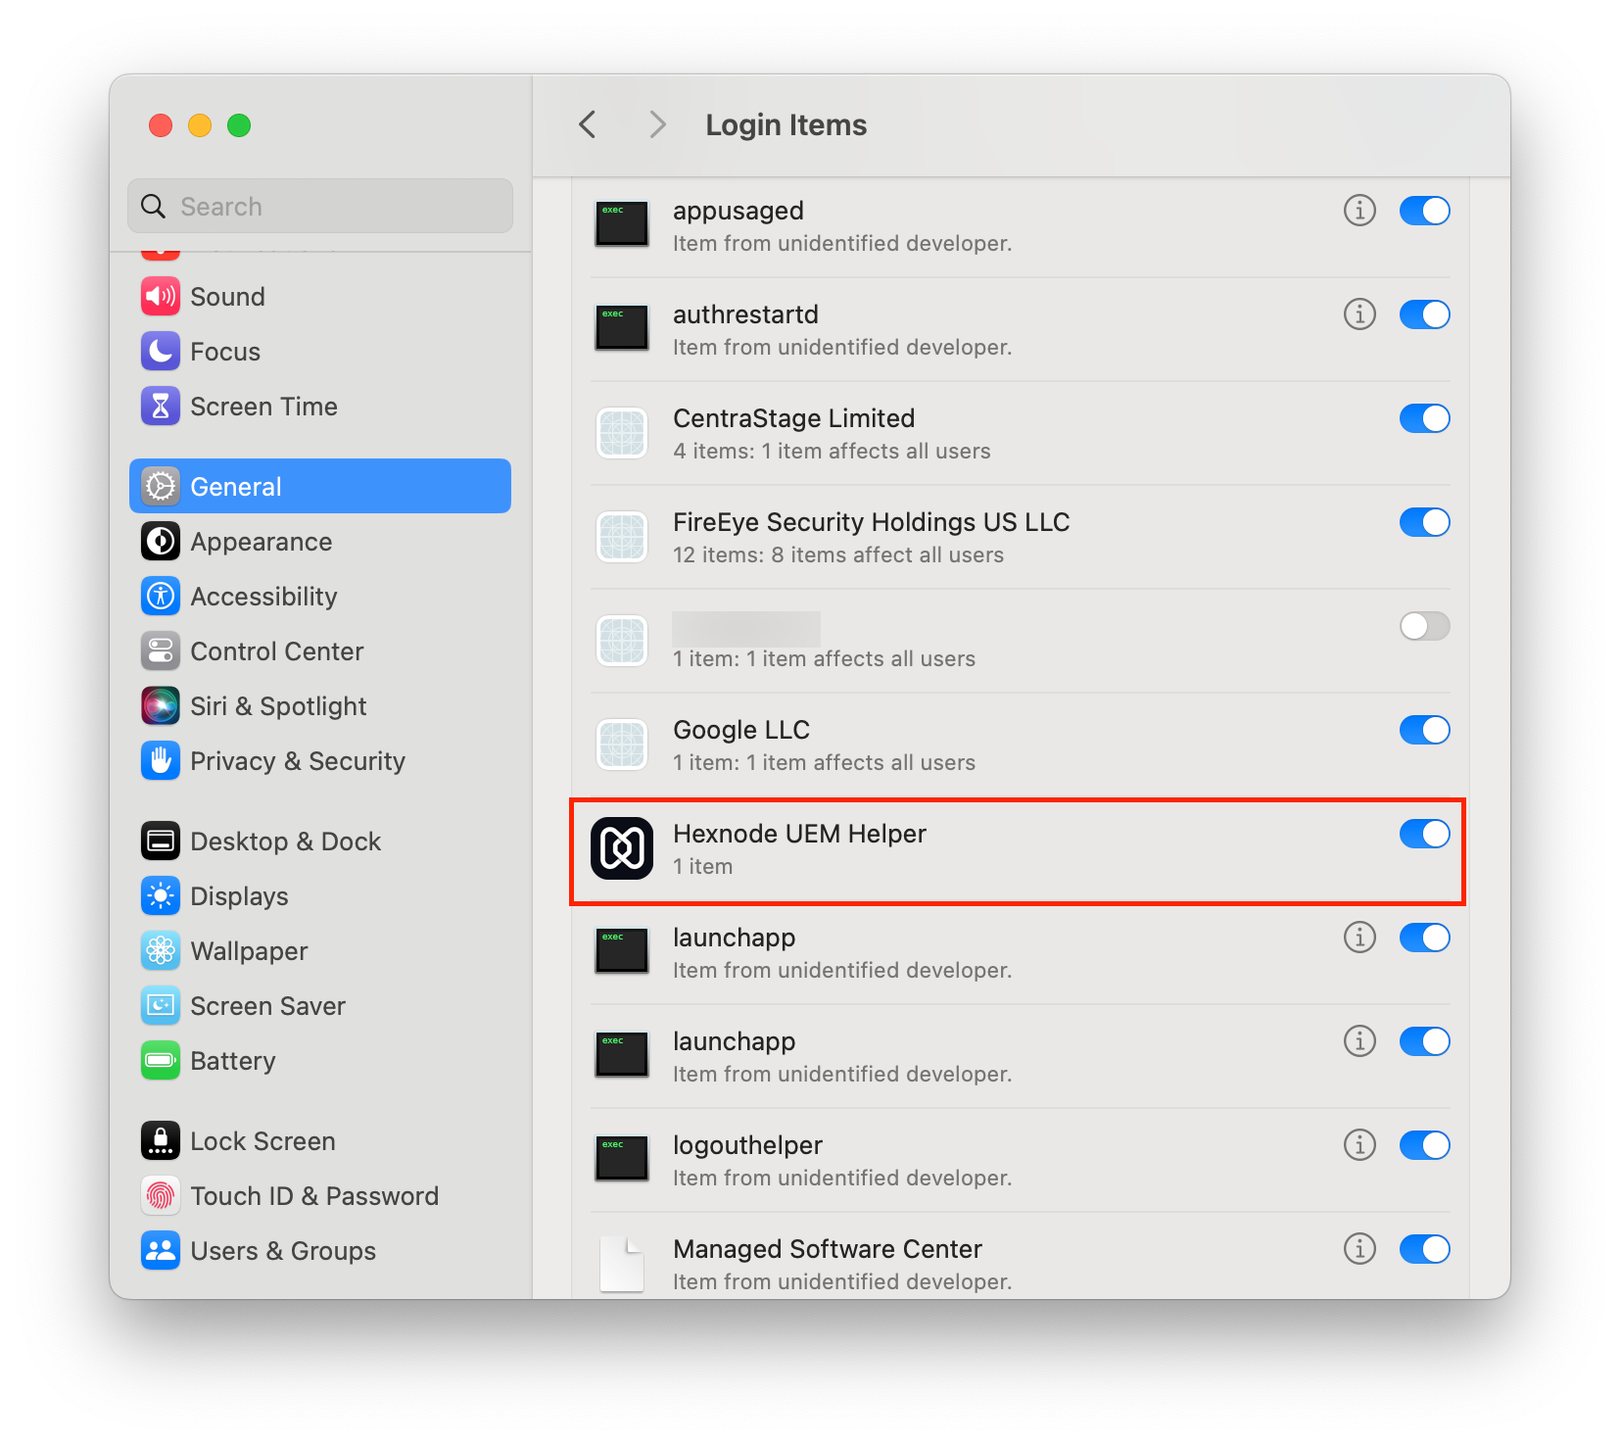Toggle off authrestartd
This screenshot has width=1620, height=1444.
point(1425,314)
